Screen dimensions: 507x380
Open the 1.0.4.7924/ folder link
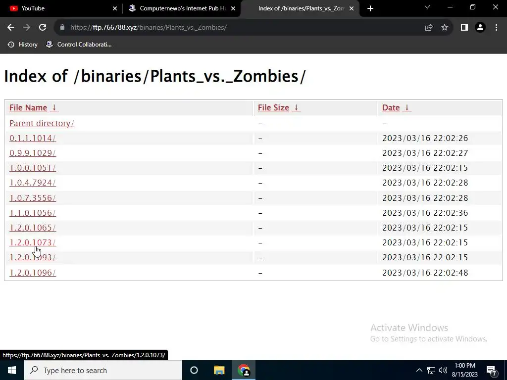click(x=33, y=183)
